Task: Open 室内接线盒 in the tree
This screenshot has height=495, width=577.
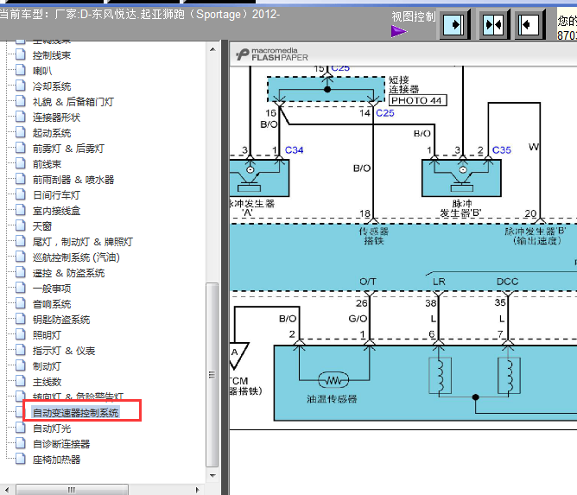Action: (x=56, y=211)
